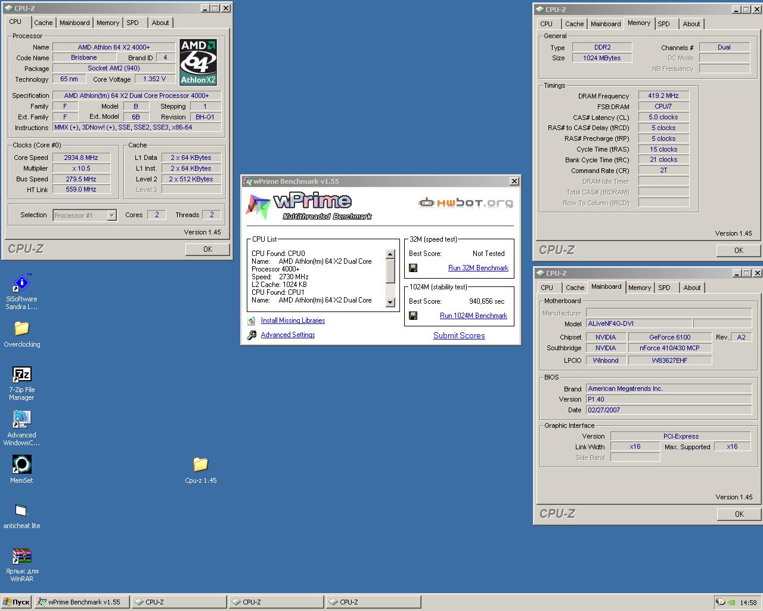Select Memory tab in Mainboard CPU-Z window

640,288
